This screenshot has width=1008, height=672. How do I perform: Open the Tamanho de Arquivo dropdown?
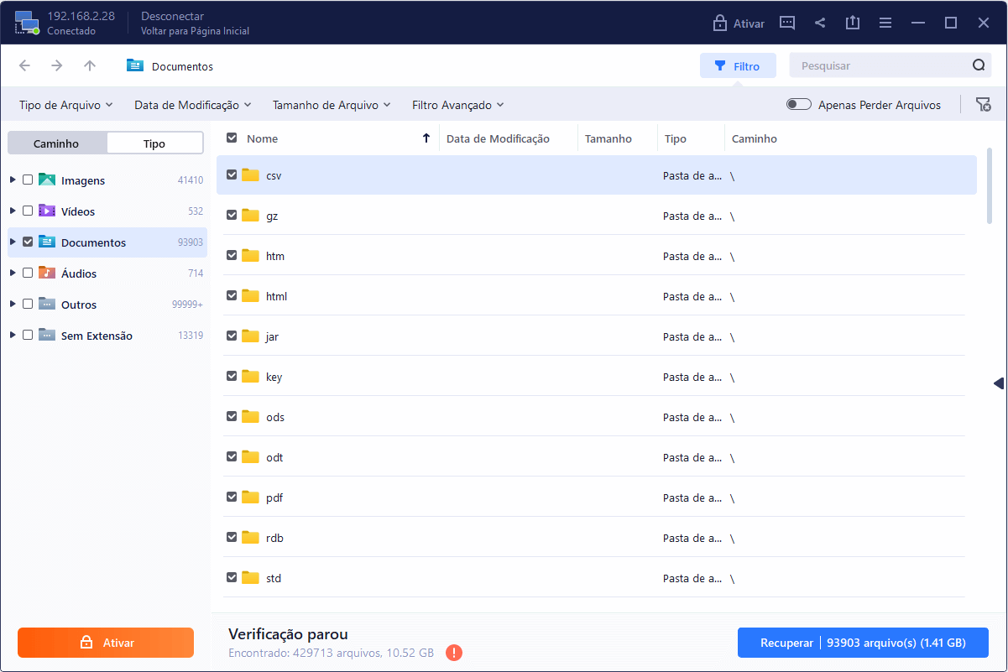(332, 105)
